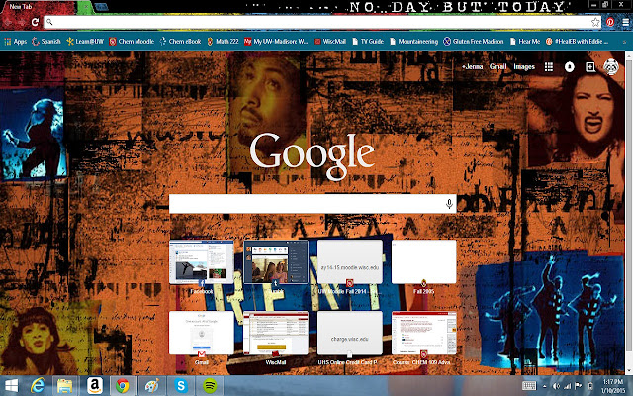This screenshot has height=396, width=633.
Task: Open the Learn@UW bookmark
Action: [x=85, y=42]
